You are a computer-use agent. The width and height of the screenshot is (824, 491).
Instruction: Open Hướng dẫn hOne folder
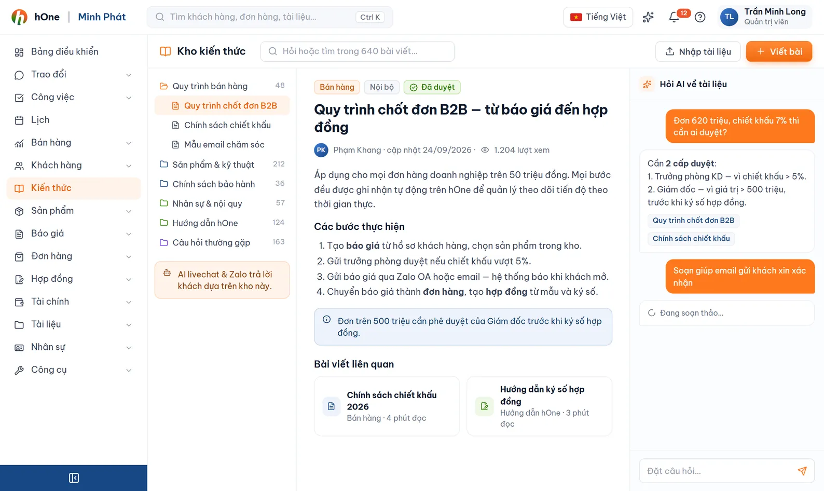pos(222,223)
